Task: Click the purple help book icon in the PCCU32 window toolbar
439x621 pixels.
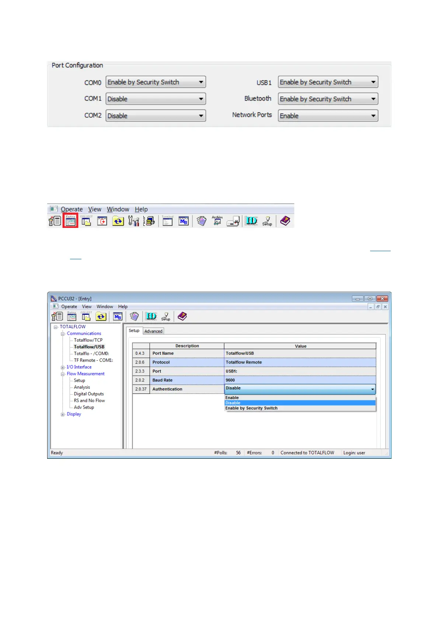Action: pos(182,316)
